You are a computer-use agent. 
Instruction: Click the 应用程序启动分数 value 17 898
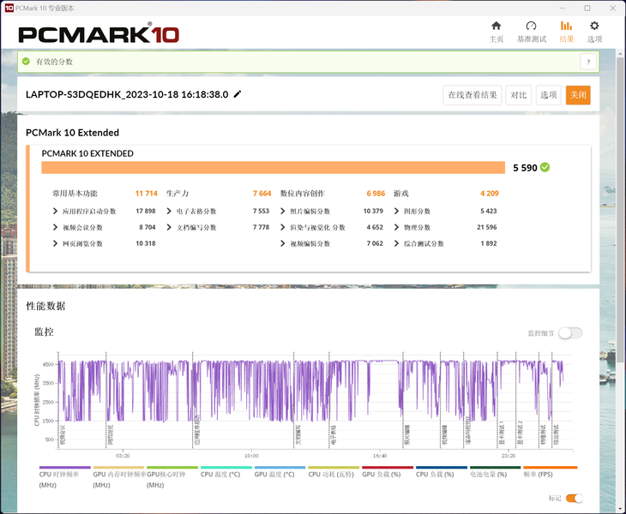pos(146,211)
